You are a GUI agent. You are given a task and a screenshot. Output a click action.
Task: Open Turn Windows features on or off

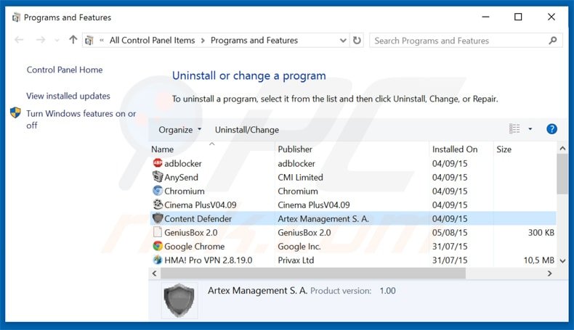point(81,119)
